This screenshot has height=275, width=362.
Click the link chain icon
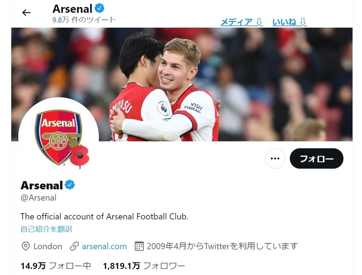click(74, 246)
